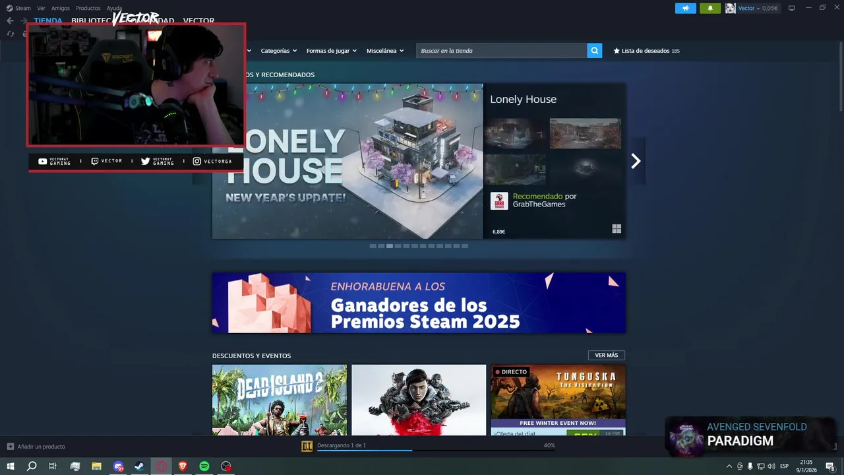Click the Buscar en la tienda field
The height and width of the screenshot is (475, 844).
[x=502, y=51]
